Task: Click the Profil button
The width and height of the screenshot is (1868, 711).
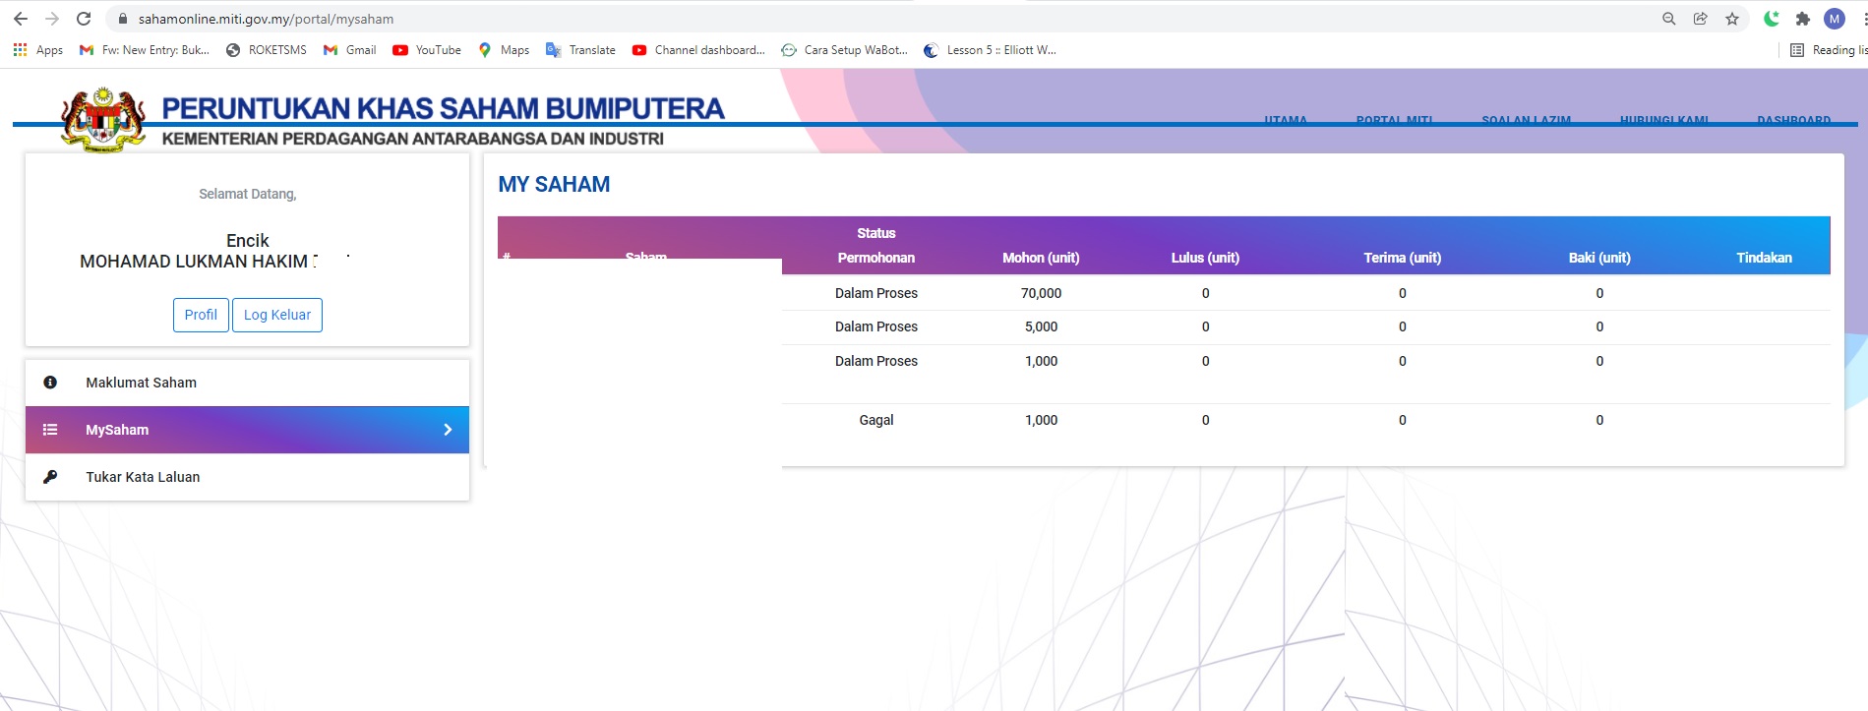Action: 201,315
